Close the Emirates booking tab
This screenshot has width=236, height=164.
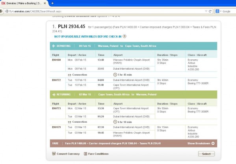(x=45, y=3)
